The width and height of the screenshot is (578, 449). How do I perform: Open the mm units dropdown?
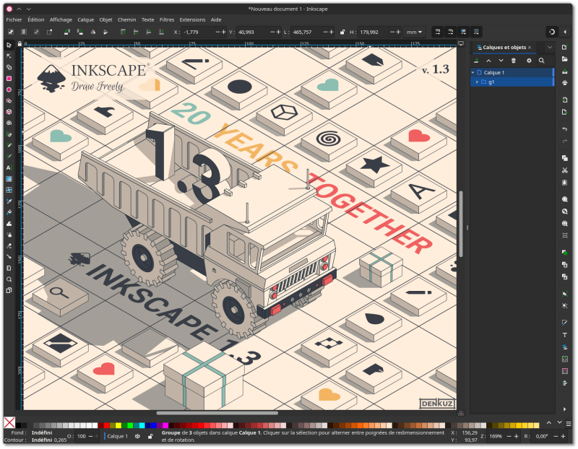[414, 32]
